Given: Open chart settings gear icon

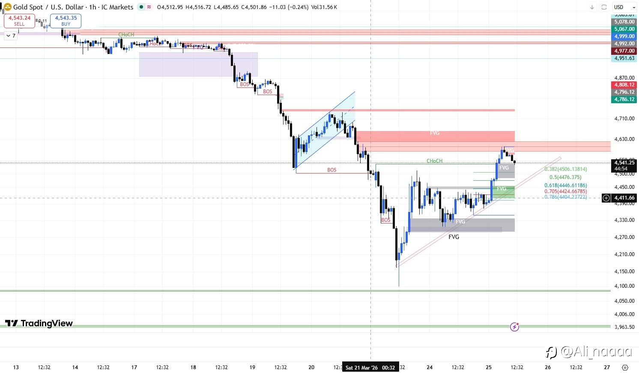Looking at the screenshot, I should (x=625, y=367).
